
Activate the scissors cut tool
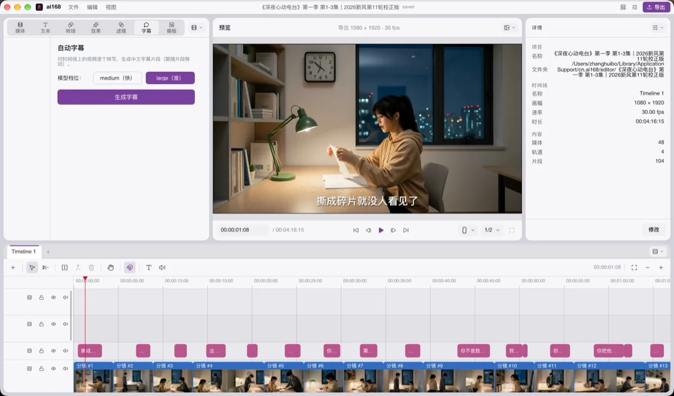(45, 268)
